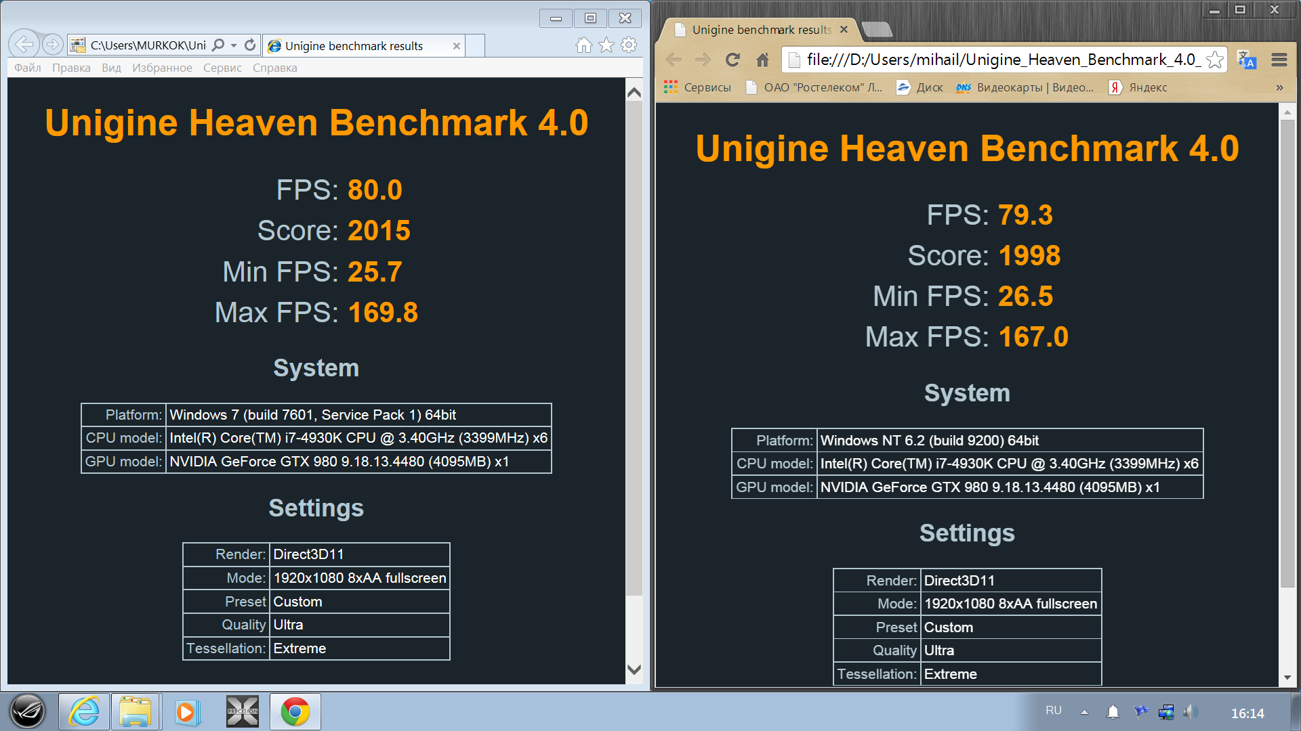Screen dimensions: 1301x731
Task: Open IE tools gear icon
Action: [629, 45]
